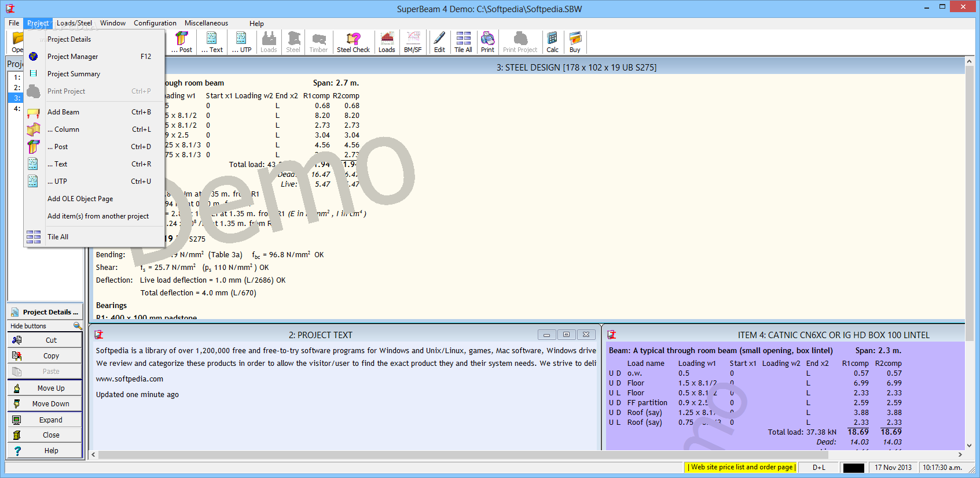
Task: Open the Calc calculator tool
Action: point(552,42)
